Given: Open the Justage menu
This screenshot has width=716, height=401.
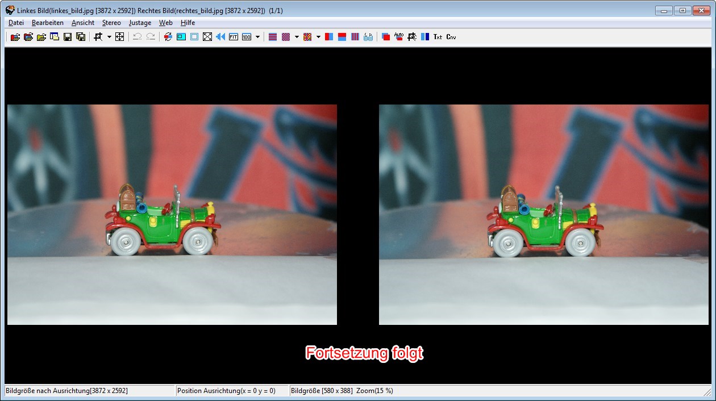Looking at the screenshot, I should (140, 23).
